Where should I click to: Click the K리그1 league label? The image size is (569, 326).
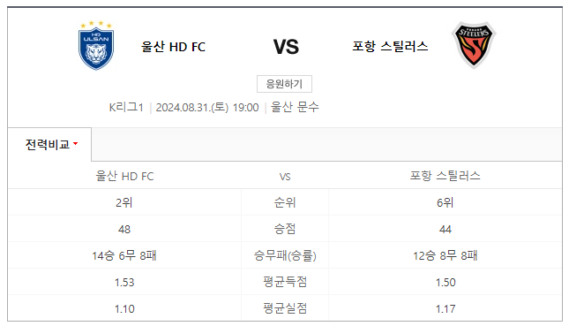(x=126, y=107)
